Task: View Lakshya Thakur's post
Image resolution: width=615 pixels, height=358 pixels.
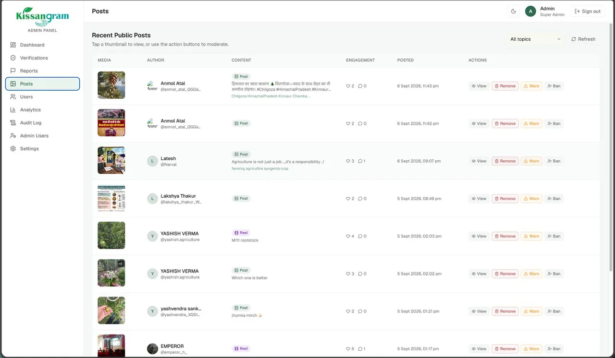Action: click(479, 199)
